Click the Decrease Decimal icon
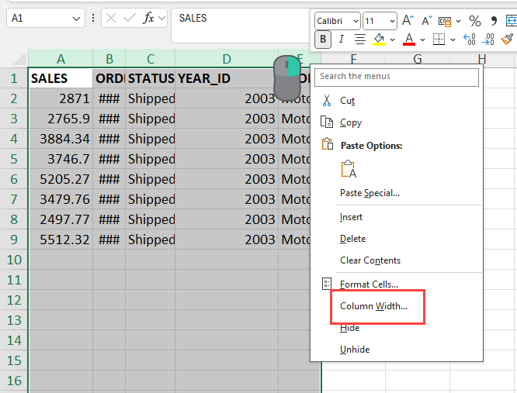 pos(488,39)
